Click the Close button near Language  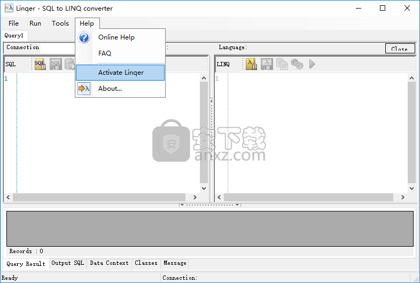pyautogui.click(x=400, y=49)
